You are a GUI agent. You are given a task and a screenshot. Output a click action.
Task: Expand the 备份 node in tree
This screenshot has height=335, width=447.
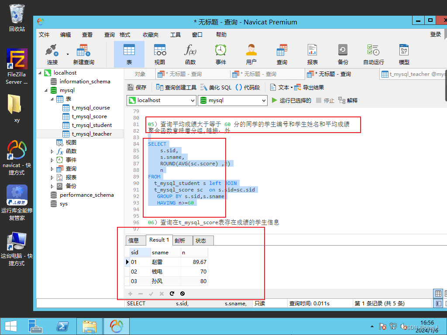[x=52, y=186]
